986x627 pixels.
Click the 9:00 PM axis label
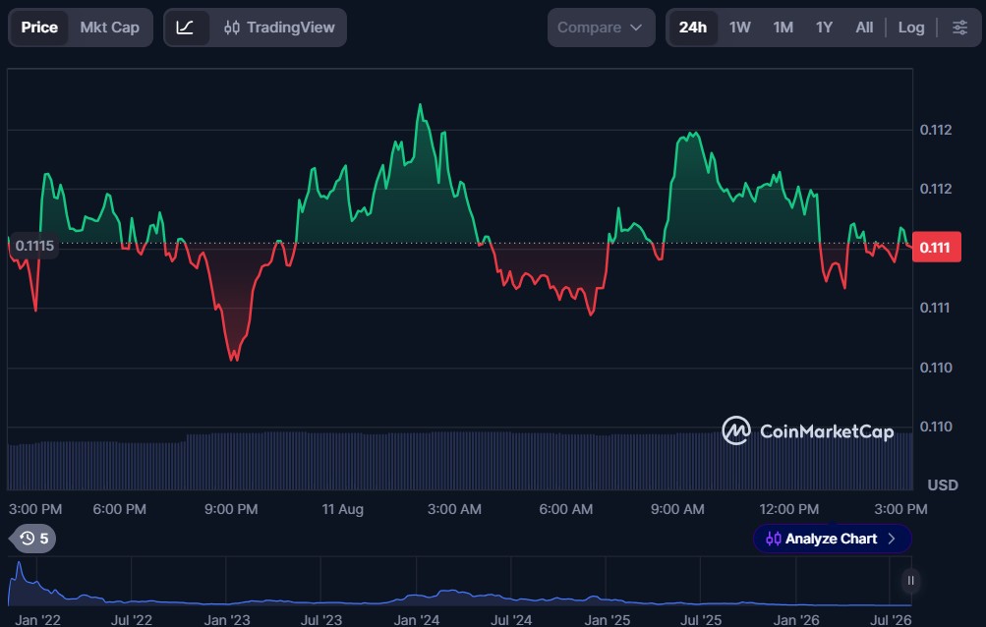click(x=231, y=509)
